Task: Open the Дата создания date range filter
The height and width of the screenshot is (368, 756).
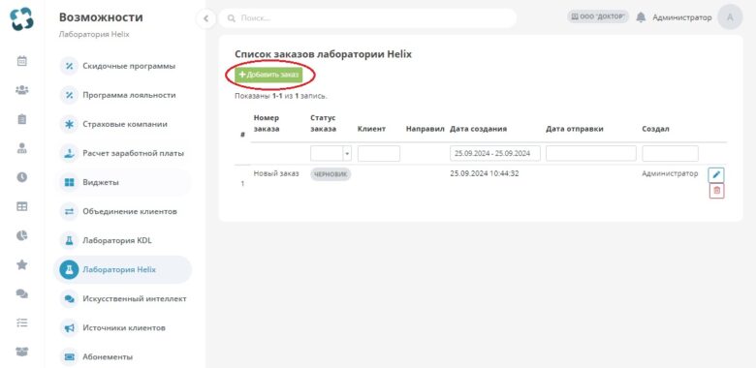Action: pos(494,154)
